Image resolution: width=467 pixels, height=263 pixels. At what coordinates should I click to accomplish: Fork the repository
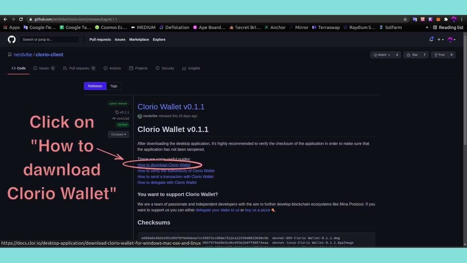439,55
